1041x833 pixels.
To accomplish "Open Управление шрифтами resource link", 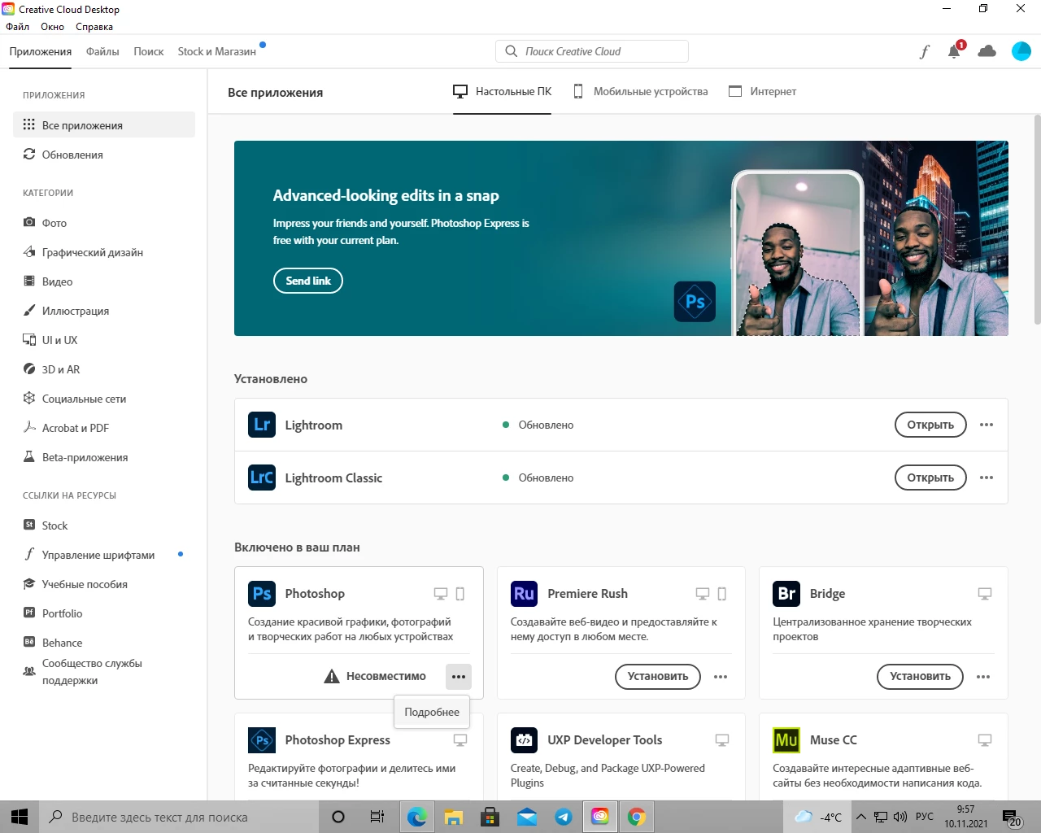I will [x=104, y=555].
